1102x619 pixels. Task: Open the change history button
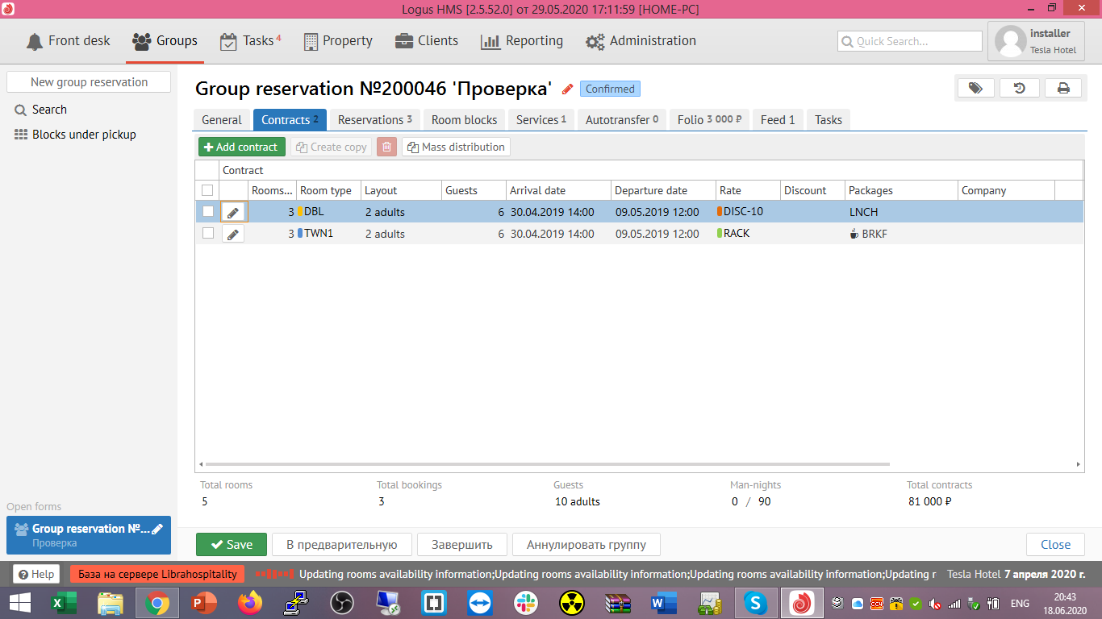(x=1020, y=89)
